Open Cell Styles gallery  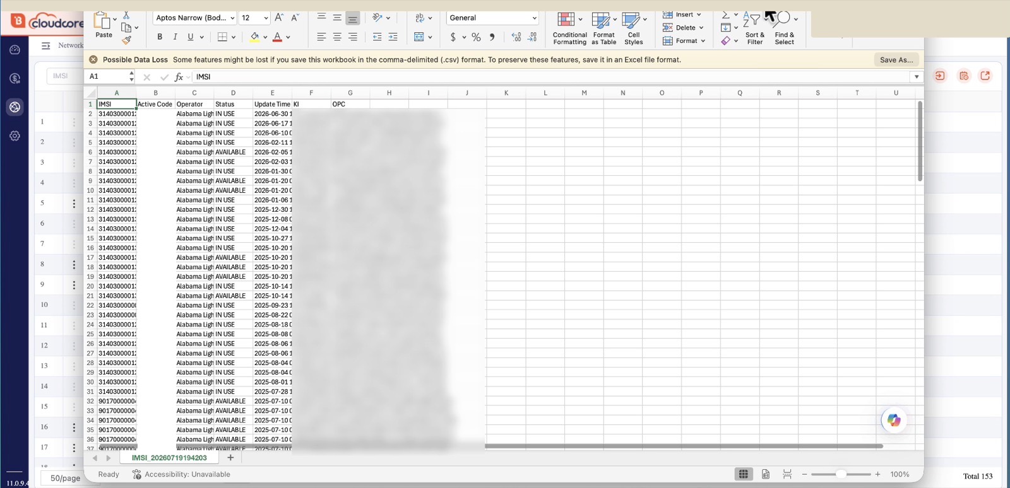pyautogui.click(x=634, y=28)
